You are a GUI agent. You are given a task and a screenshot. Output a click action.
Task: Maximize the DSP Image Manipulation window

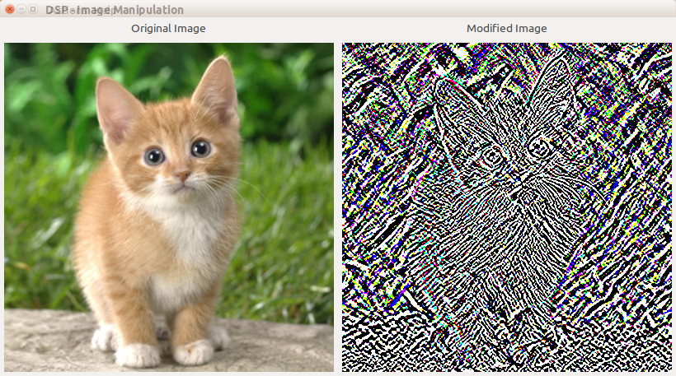[33, 9]
